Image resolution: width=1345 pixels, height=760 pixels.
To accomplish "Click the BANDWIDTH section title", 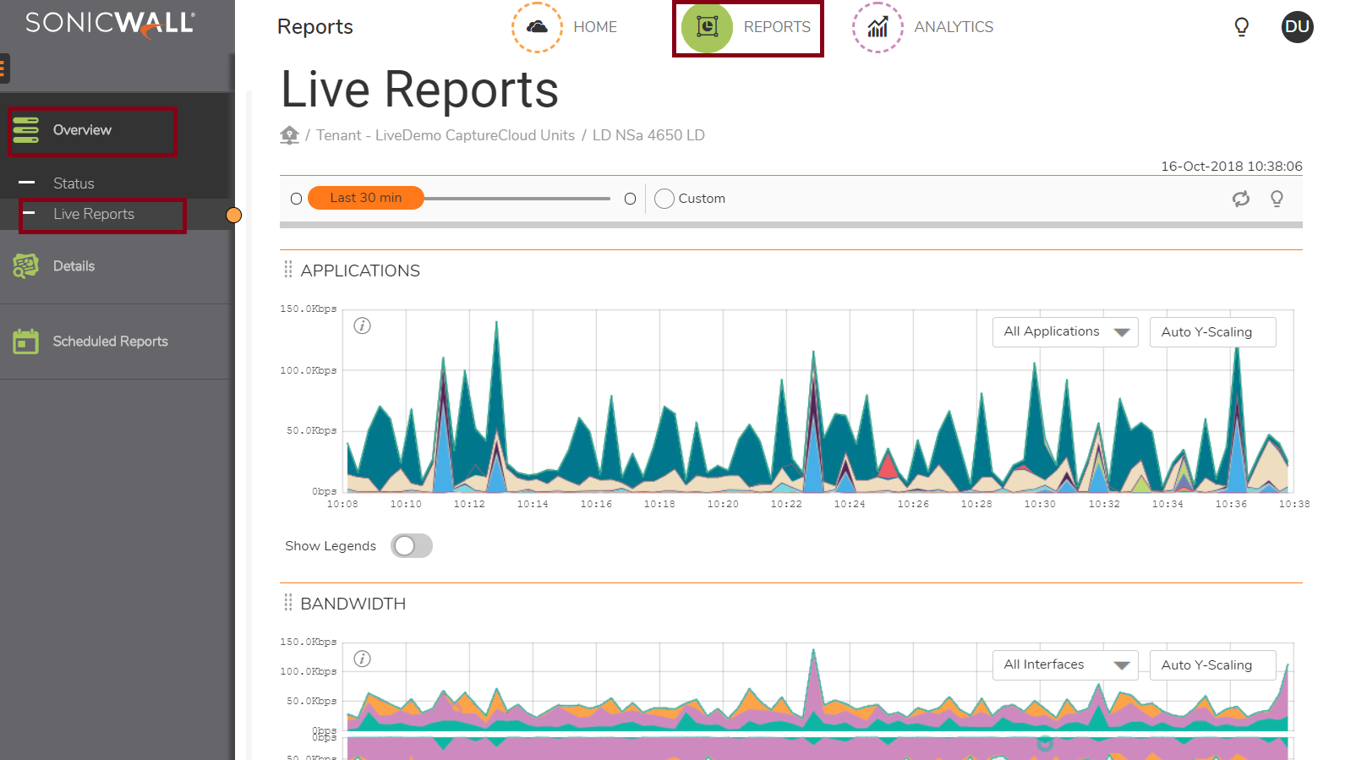I will pos(353,604).
